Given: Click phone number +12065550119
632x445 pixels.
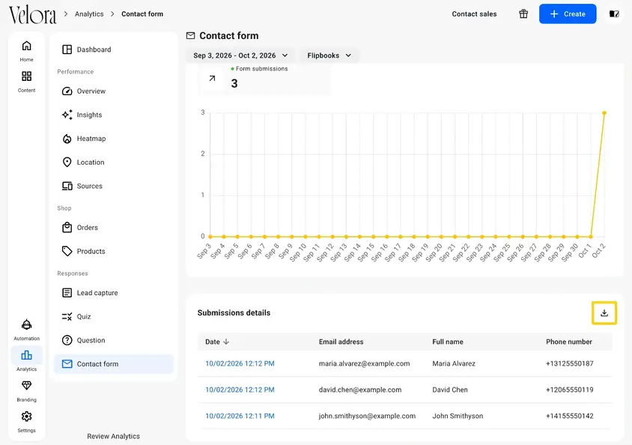Looking at the screenshot, I should tap(570, 390).
